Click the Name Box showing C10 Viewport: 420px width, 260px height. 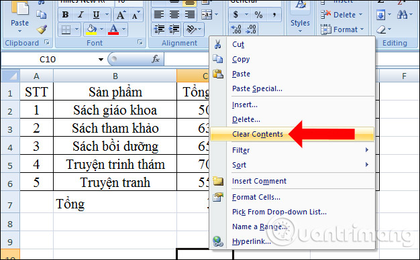[x=49, y=60]
